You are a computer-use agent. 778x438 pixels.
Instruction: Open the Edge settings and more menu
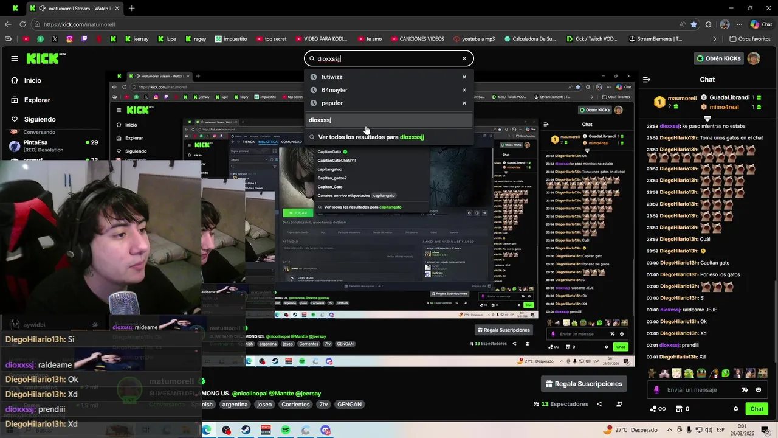click(x=740, y=24)
